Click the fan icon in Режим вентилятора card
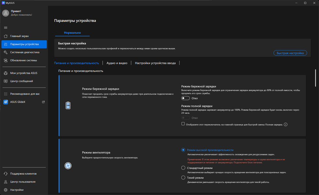This screenshot has height=195, width=319. (x=68, y=166)
